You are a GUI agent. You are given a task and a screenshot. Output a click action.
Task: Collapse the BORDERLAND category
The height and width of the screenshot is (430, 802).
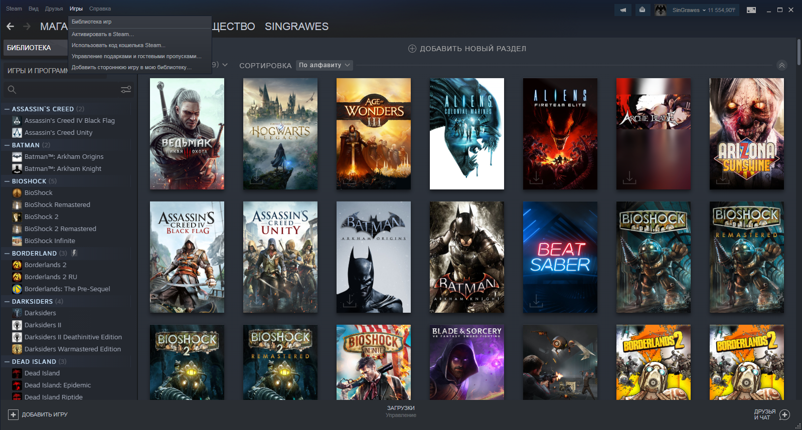(7, 253)
